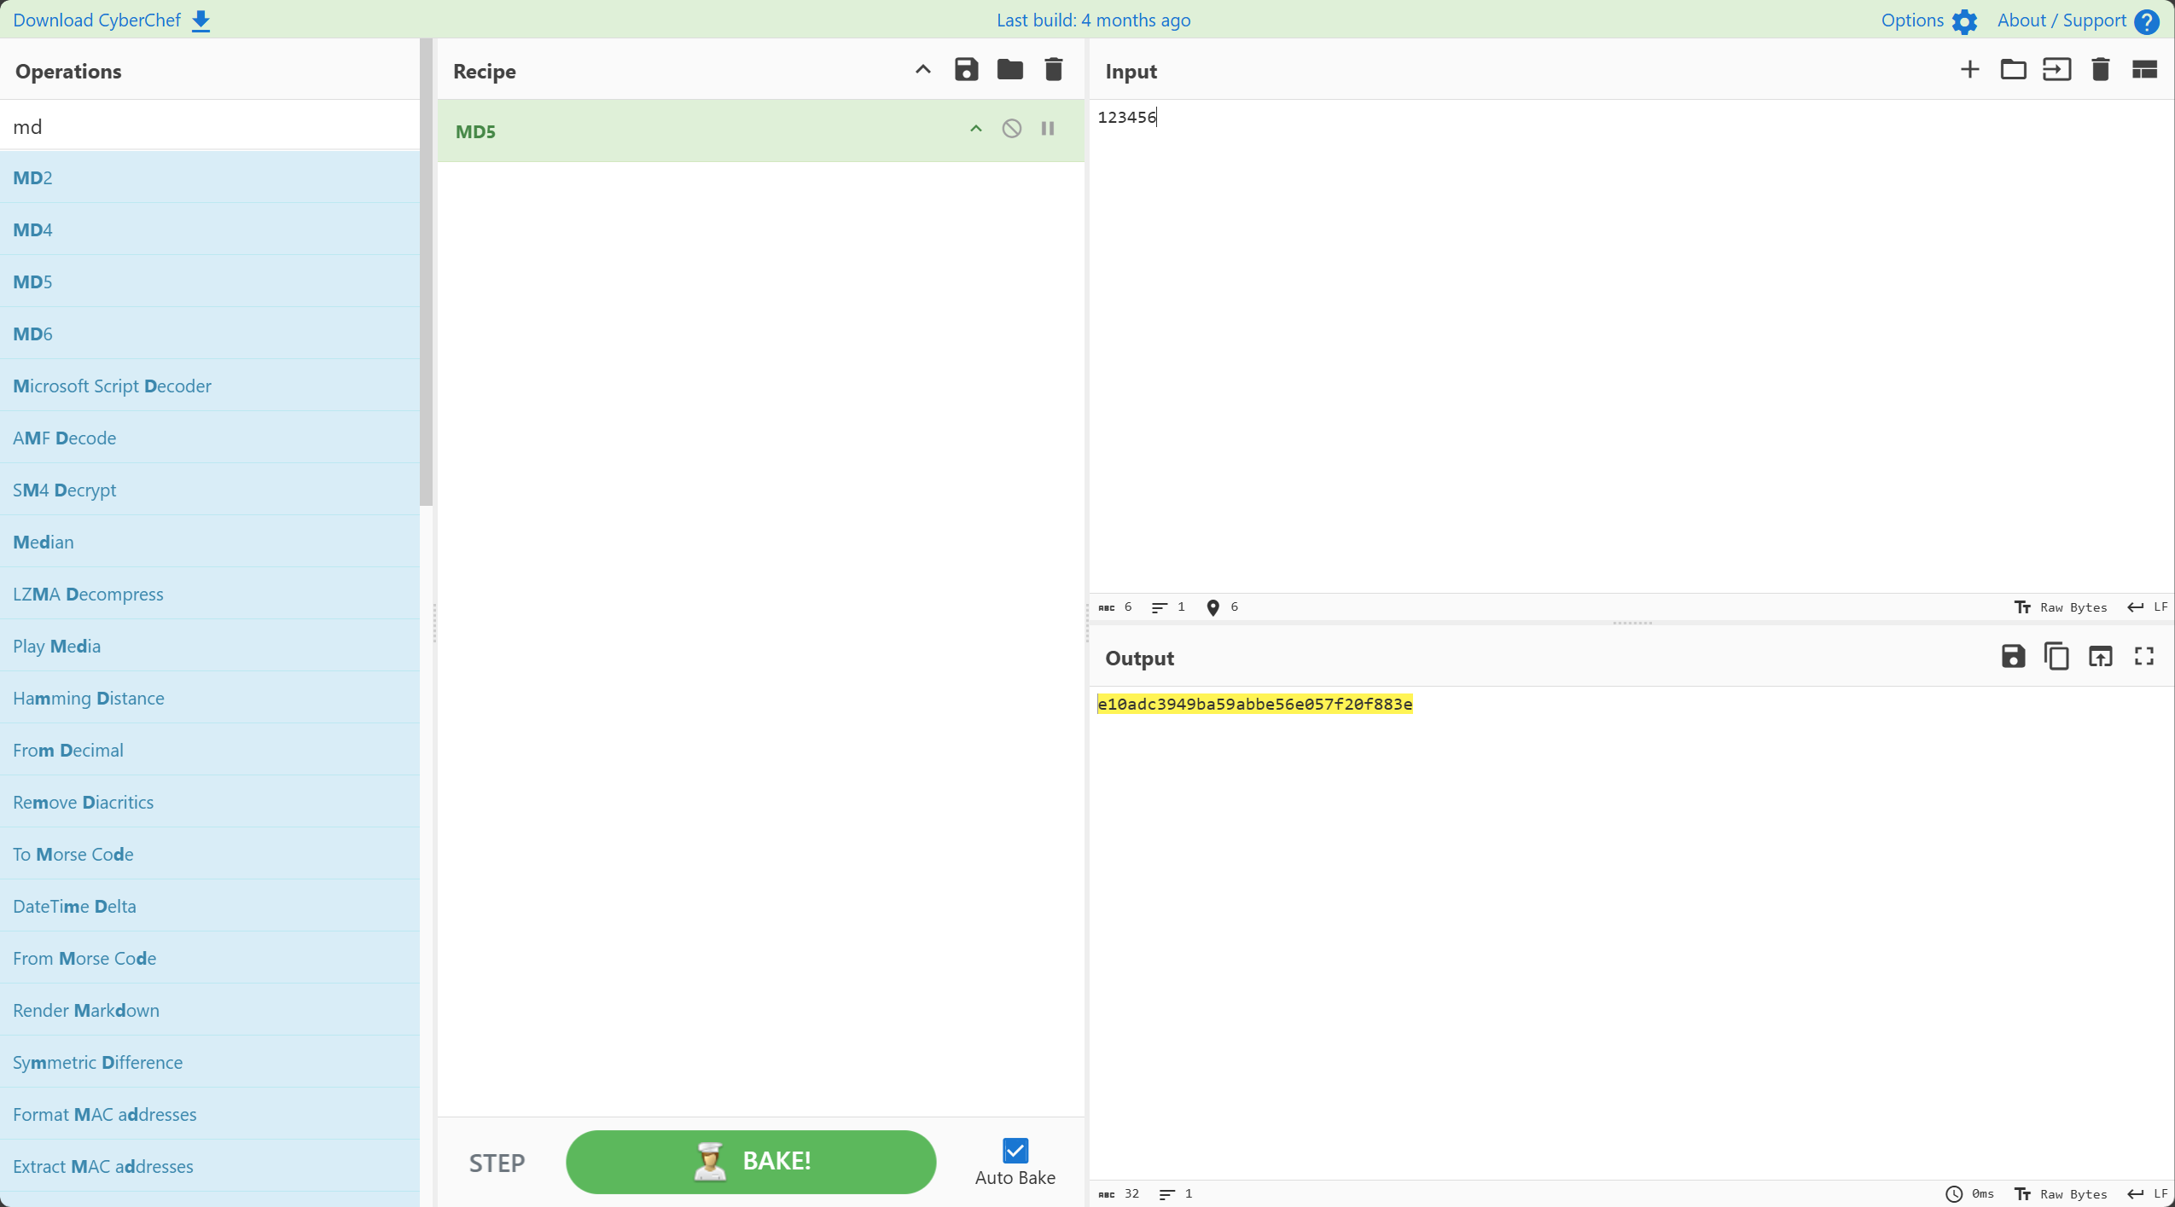Choose DateTime Delta operation
The width and height of the screenshot is (2175, 1207).
(210, 906)
